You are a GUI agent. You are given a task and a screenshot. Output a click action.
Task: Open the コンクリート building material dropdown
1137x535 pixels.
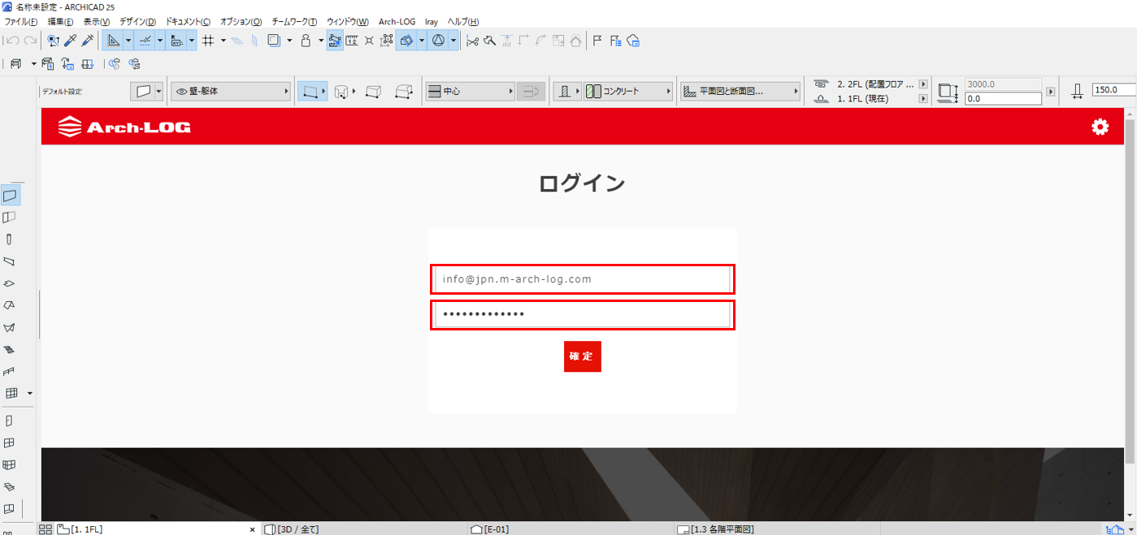click(x=628, y=92)
